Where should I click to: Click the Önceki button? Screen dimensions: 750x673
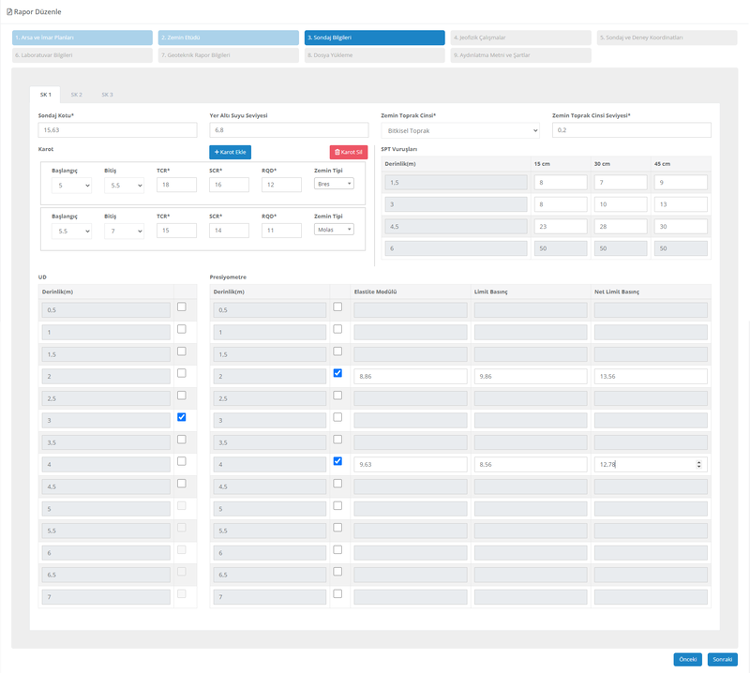tap(687, 659)
